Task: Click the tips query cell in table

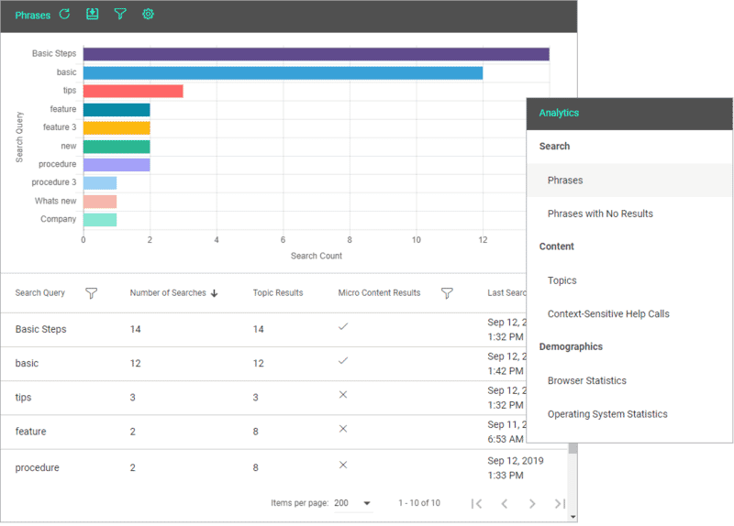Action: [x=23, y=398]
